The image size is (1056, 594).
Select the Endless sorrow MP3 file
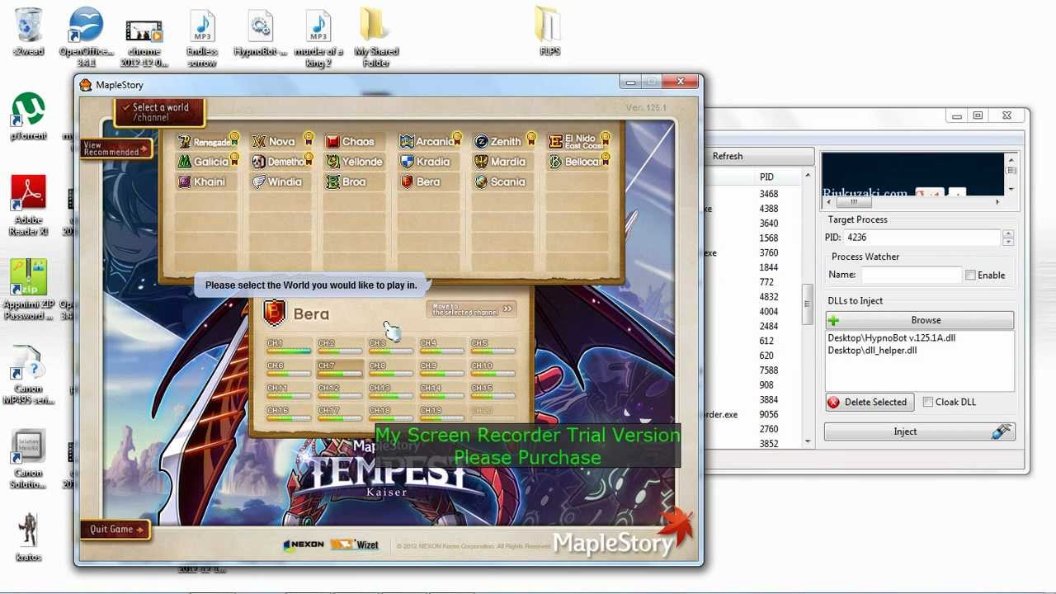tap(202, 39)
